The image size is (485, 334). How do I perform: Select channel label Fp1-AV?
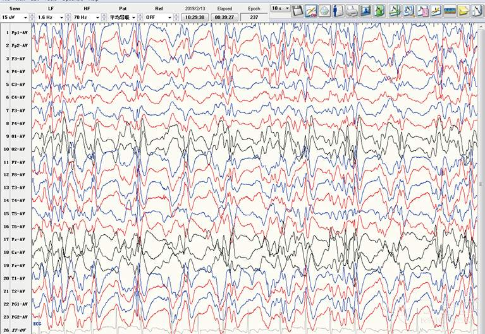(x=20, y=32)
